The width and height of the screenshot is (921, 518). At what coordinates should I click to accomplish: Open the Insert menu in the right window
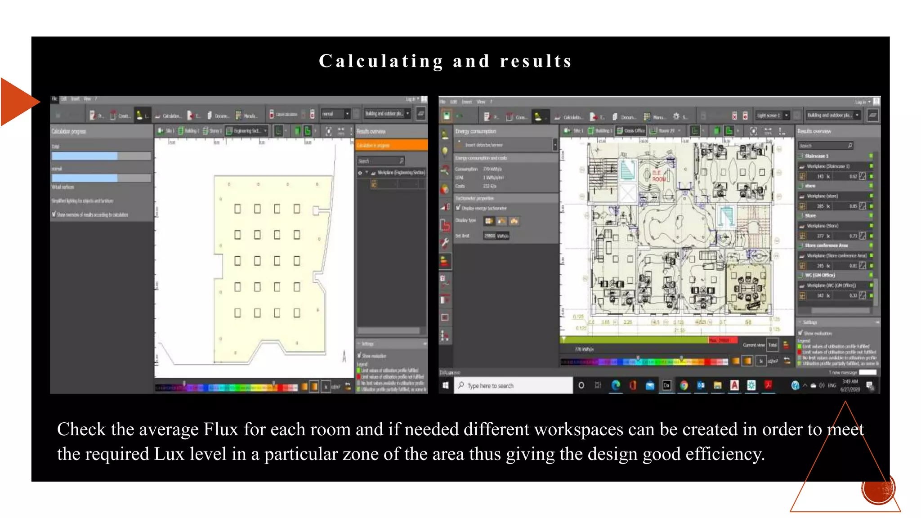pyautogui.click(x=467, y=102)
